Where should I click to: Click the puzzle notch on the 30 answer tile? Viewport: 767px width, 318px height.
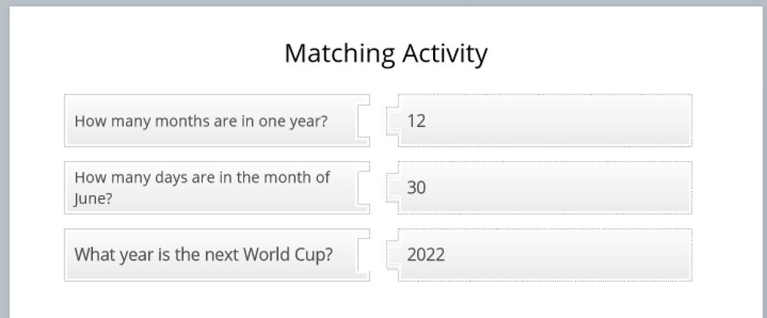(x=392, y=187)
